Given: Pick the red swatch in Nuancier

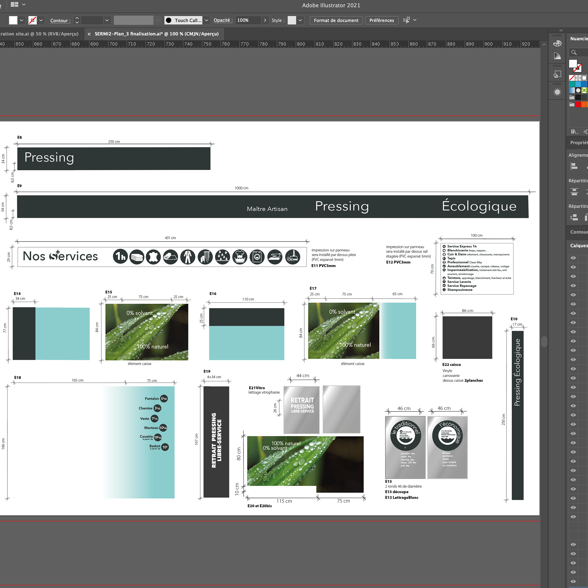Looking at the screenshot, I should [x=578, y=104].
